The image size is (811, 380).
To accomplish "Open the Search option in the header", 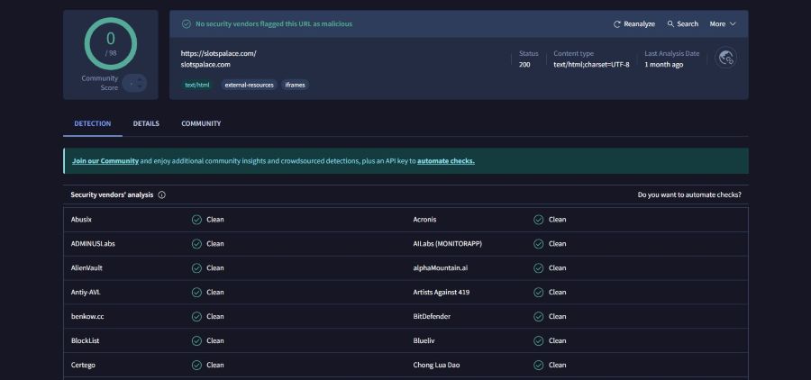I will pyautogui.click(x=683, y=23).
